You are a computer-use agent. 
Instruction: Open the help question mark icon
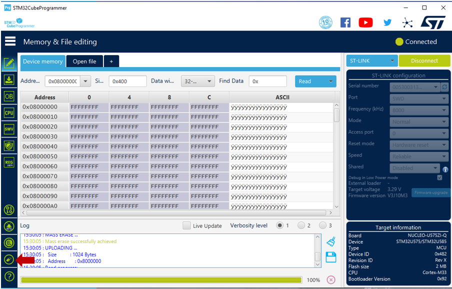9,276
